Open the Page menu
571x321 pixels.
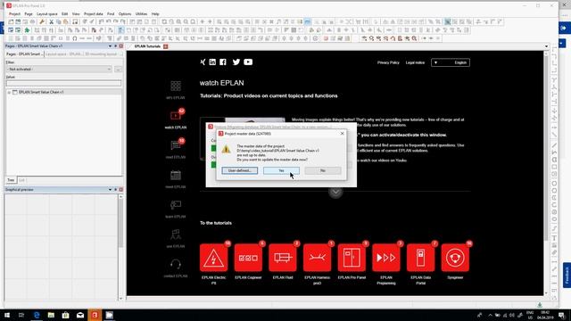[x=29, y=14]
